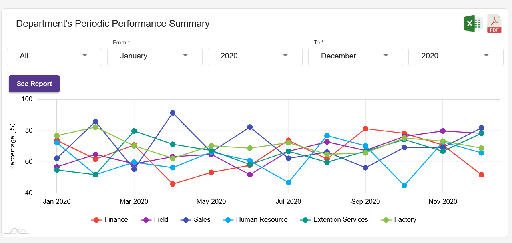This screenshot has height=243, width=512.
Task: Click the Department's Periodic Performance Summary title
Action: pyautogui.click(x=112, y=24)
